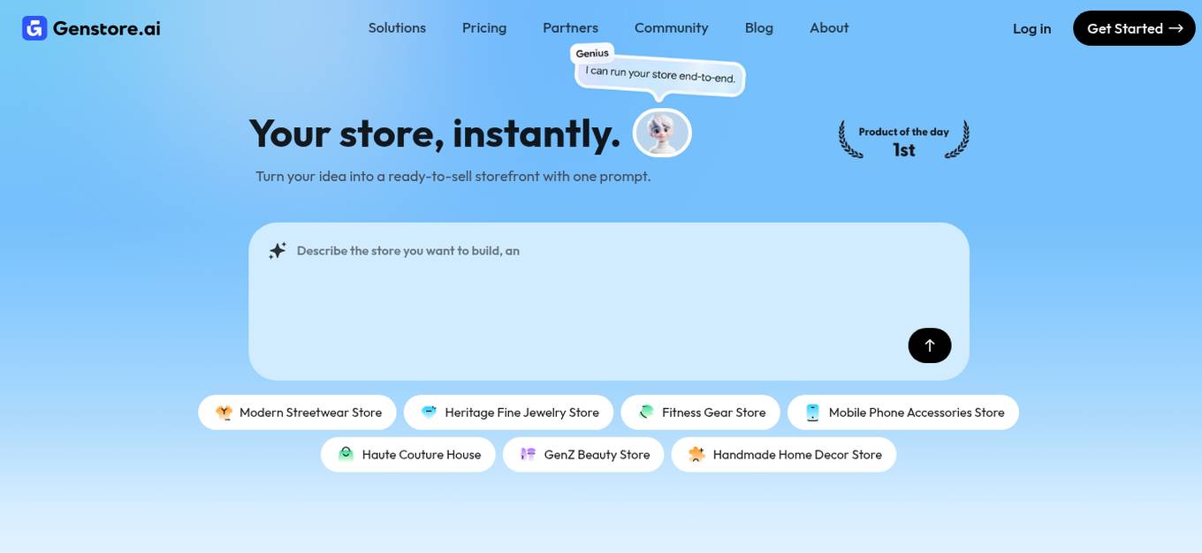The image size is (1202, 553).
Task: Click the Log in link
Action: (x=1031, y=28)
